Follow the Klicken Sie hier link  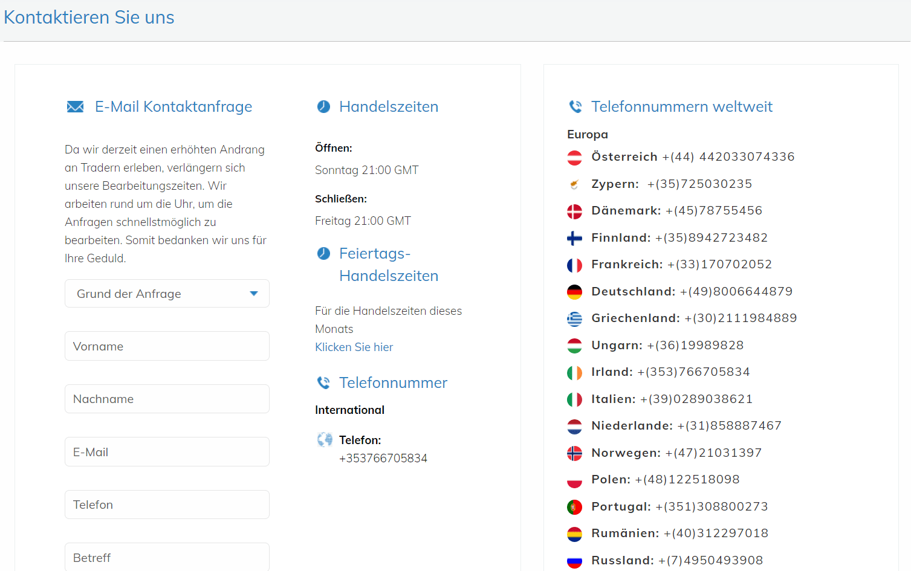(x=354, y=347)
